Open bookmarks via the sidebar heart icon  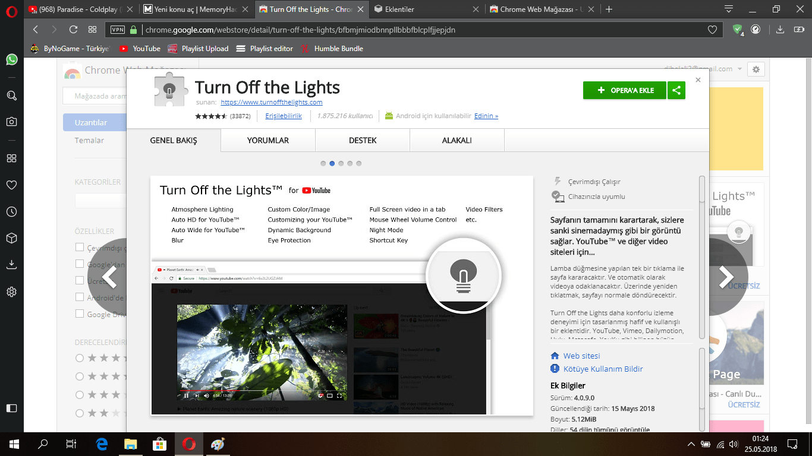pyautogui.click(x=11, y=185)
